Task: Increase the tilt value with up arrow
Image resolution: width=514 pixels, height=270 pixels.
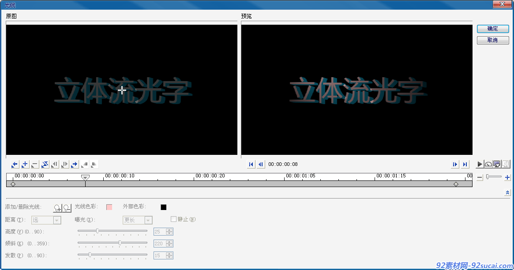Action: (169, 242)
